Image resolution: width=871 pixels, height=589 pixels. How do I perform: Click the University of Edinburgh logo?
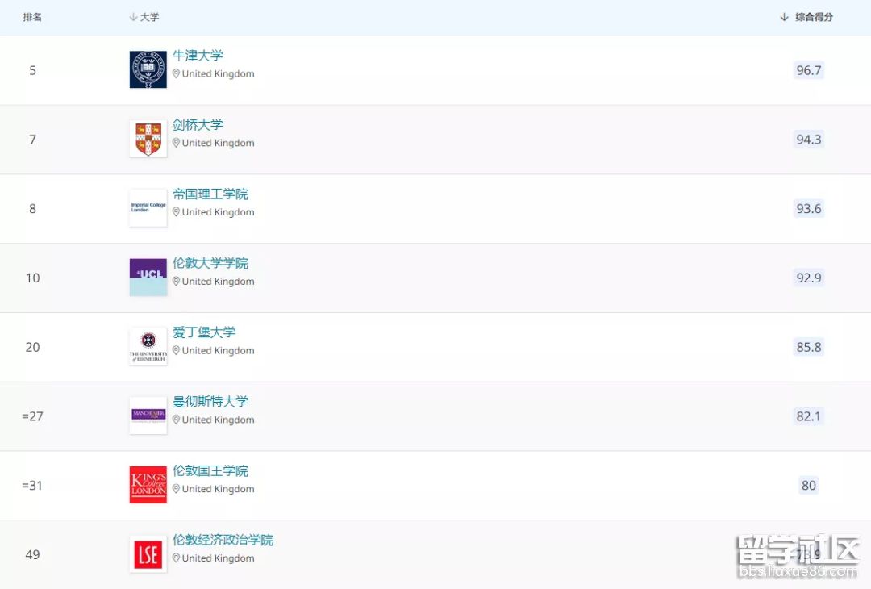[148, 346]
